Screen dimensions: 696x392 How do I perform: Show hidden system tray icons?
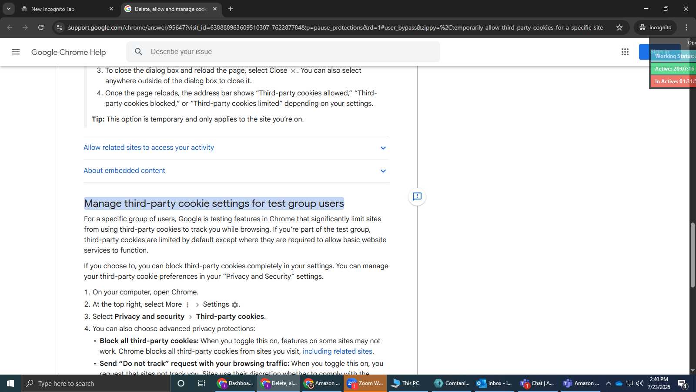[609, 383]
